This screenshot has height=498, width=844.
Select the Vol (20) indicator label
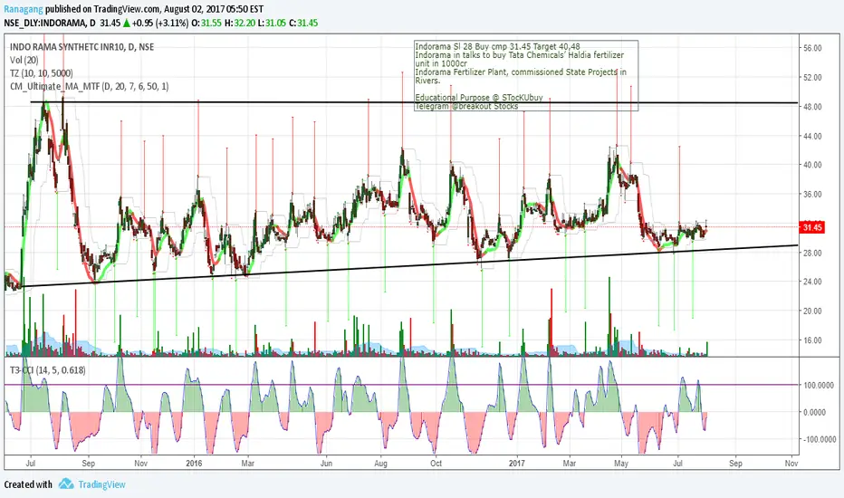24,60
